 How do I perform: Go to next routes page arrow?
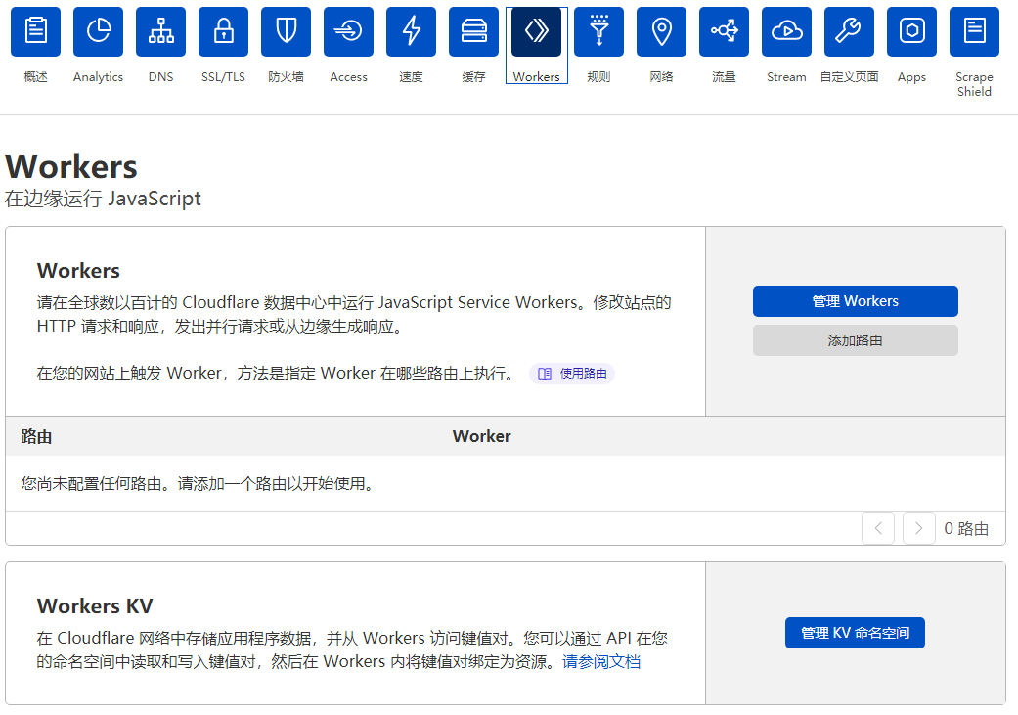pyautogui.click(x=918, y=528)
